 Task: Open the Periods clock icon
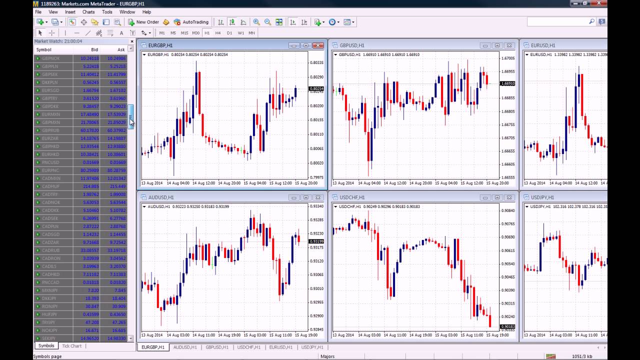331,22
